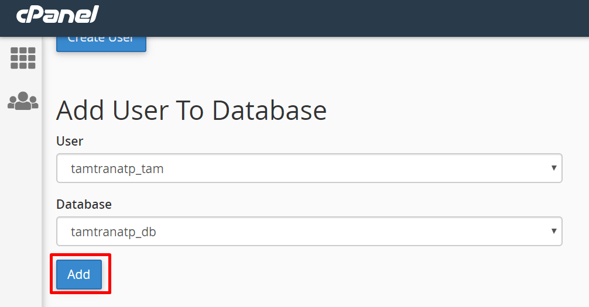Expand the Database dropdown arrow
The image size is (589, 307).
(x=554, y=231)
